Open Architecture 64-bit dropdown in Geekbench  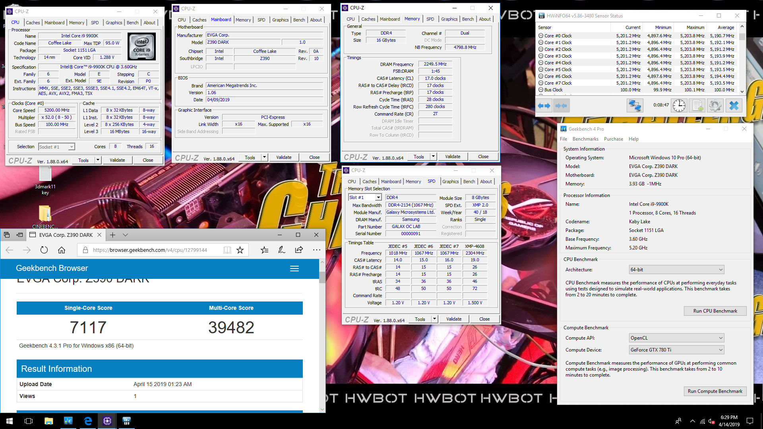pyautogui.click(x=676, y=270)
